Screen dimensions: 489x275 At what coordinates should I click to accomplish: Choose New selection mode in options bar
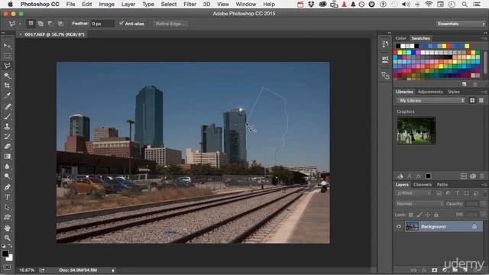[x=31, y=24]
